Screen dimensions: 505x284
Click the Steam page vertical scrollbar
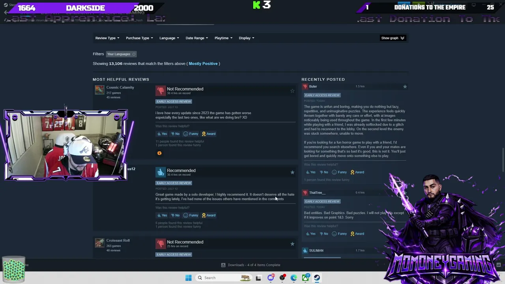503,160
